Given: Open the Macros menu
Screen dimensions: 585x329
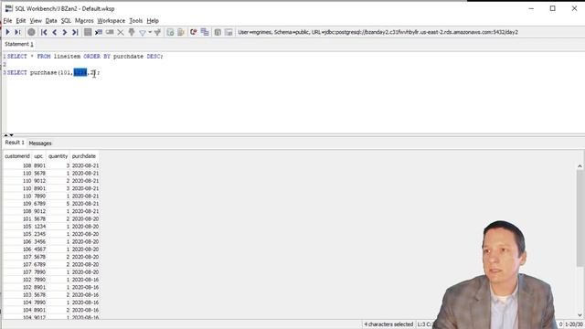Looking at the screenshot, I should click(84, 20).
